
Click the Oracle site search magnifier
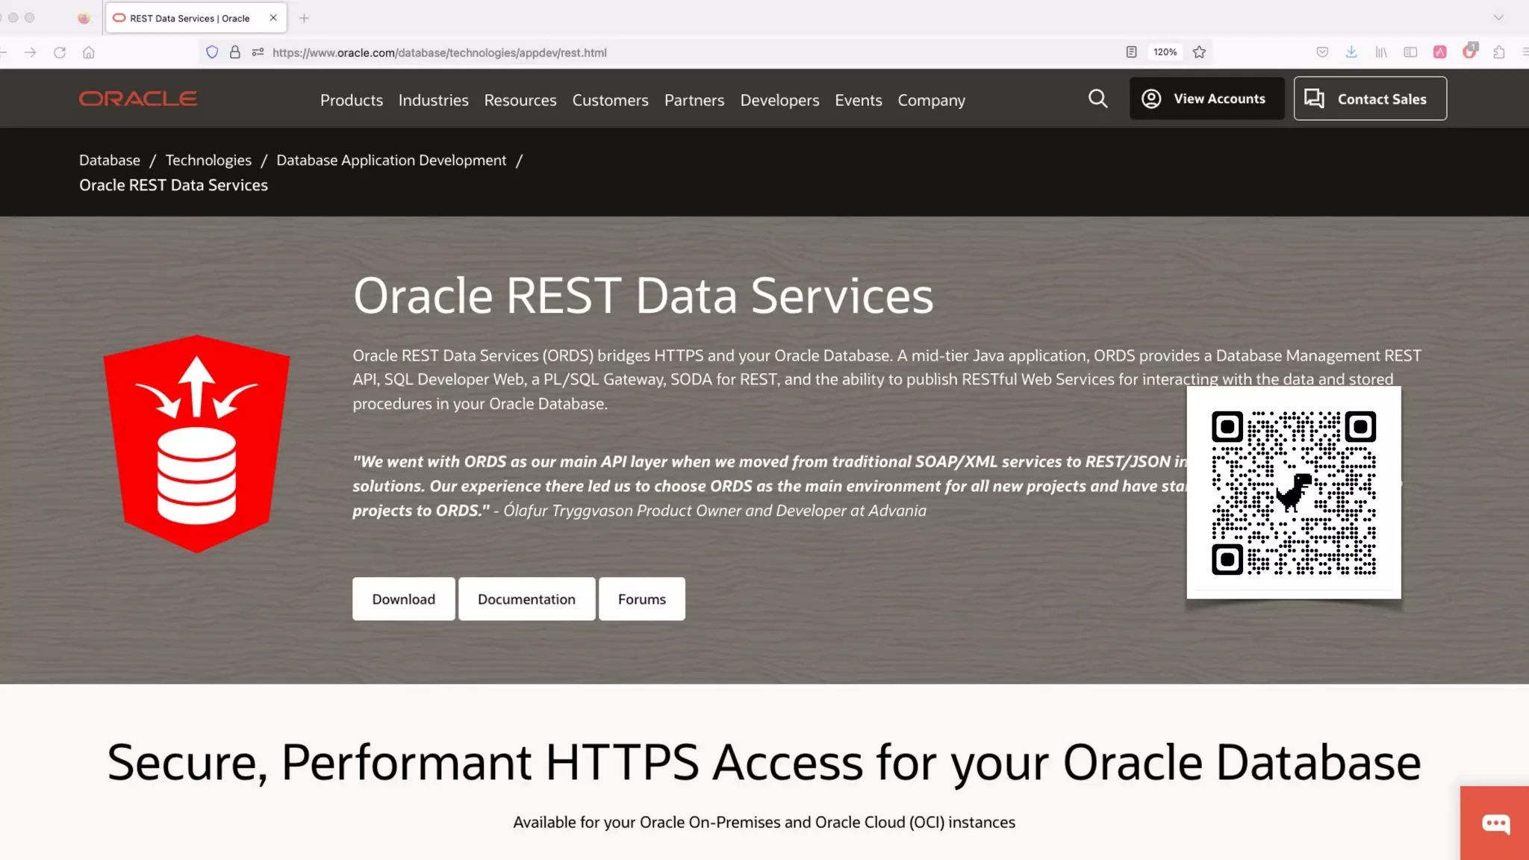pos(1097,99)
